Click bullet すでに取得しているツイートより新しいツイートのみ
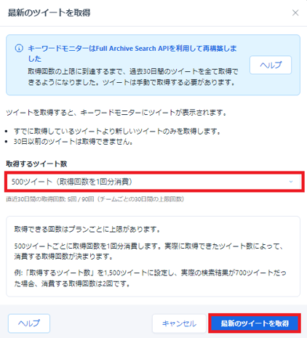This screenshot has height=338, width=307. pos(117,132)
